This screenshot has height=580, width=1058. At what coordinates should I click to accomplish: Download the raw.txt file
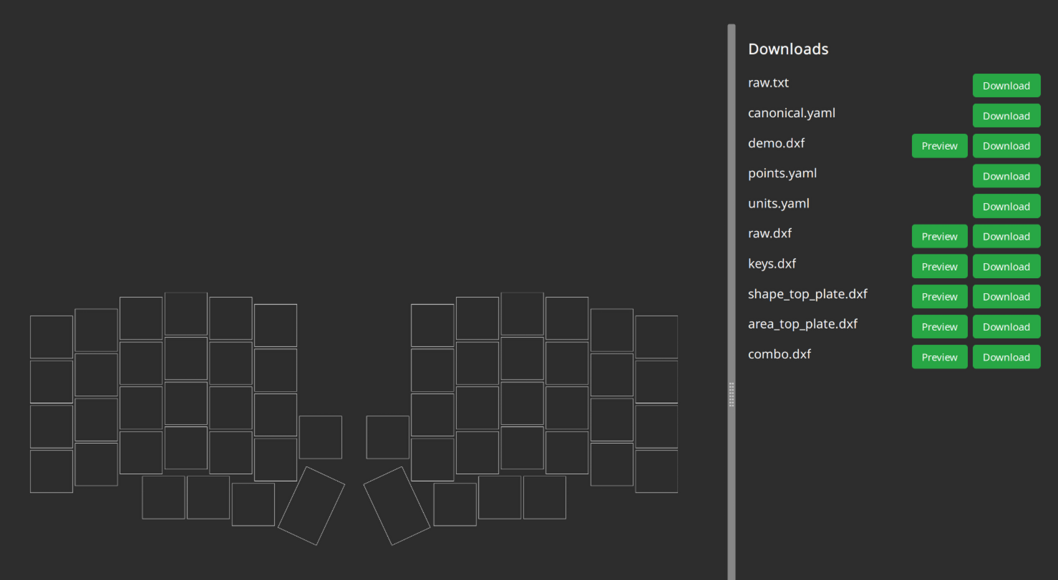[x=1006, y=85]
